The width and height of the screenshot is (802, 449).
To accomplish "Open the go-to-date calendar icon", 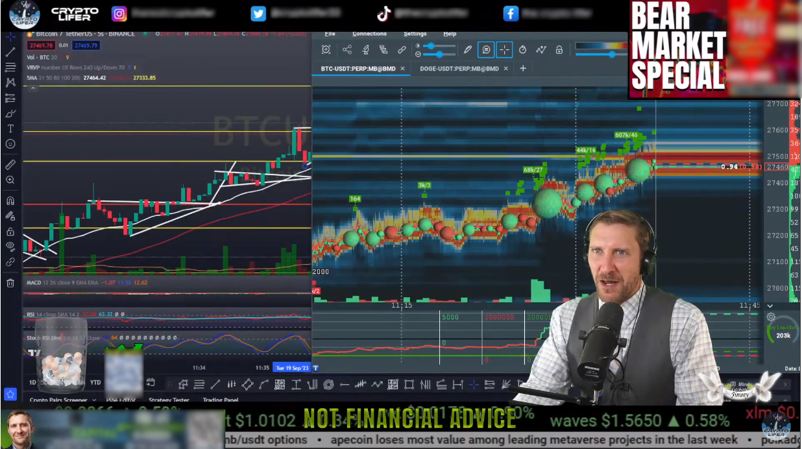I will pos(151,382).
